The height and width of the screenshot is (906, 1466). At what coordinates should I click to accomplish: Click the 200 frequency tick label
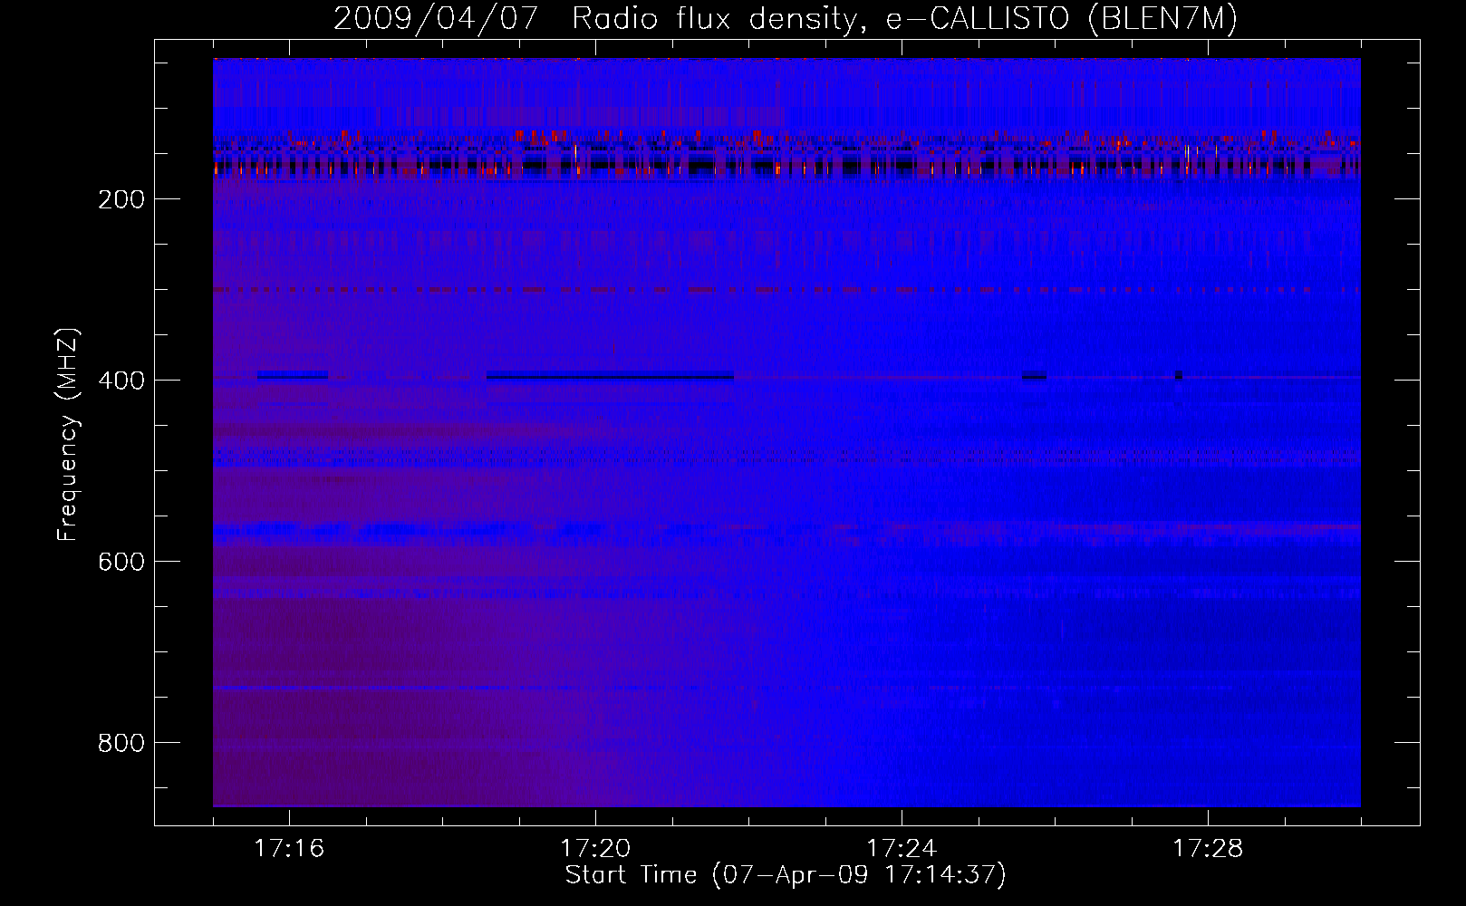pyautogui.click(x=121, y=199)
